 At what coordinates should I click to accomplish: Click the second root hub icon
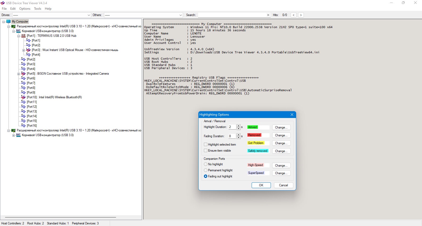pos(18,135)
